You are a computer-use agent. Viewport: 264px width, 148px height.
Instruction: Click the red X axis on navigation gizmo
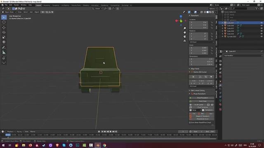click(x=177, y=21)
